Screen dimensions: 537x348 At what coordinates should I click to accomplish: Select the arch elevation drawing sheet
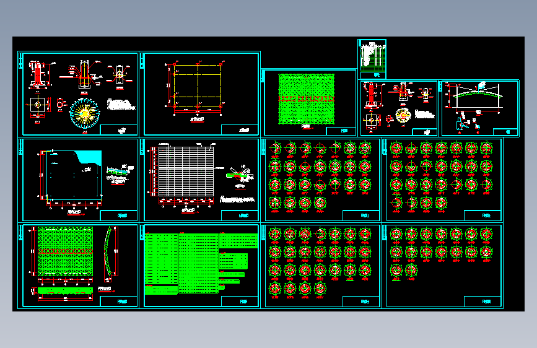[x=479, y=108]
